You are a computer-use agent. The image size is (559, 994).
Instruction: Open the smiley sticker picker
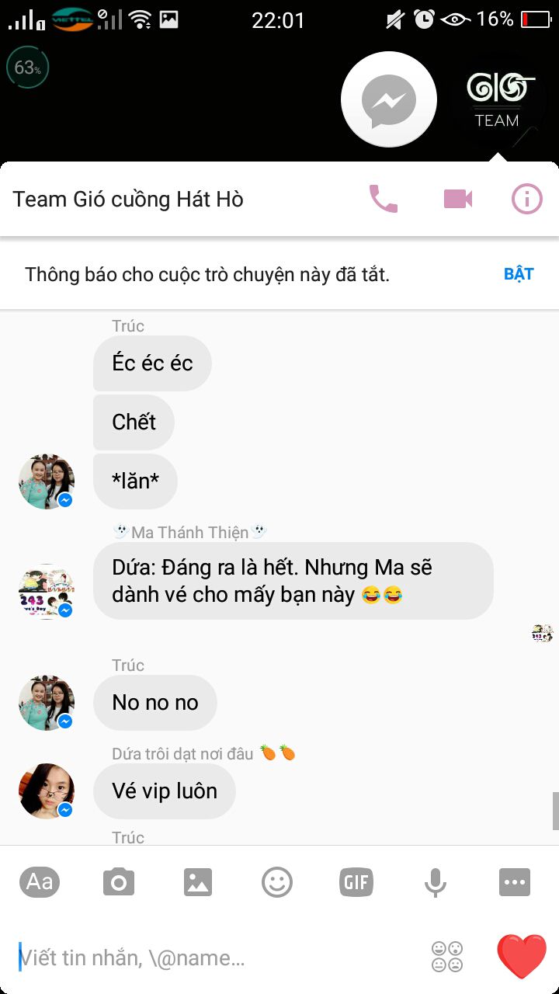coord(277,882)
